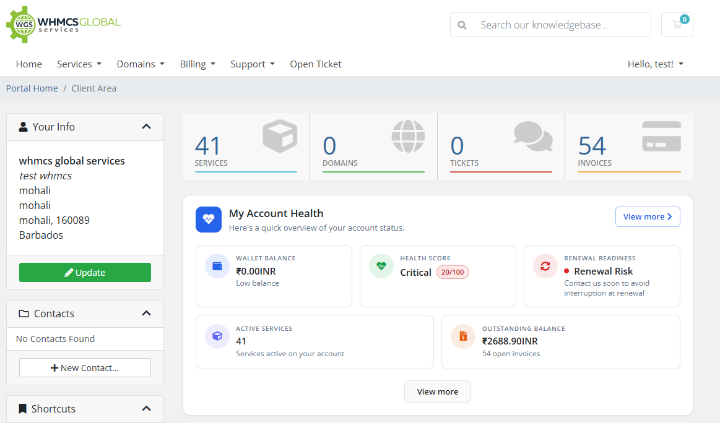Click the Critical health status text
This screenshot has height=423, width=720.
[415, 273]
